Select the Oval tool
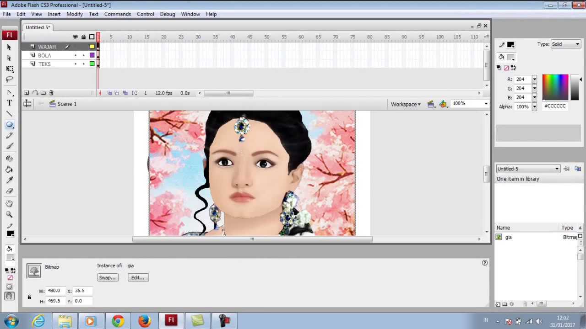This screenshot has width=586, height=329. coord(9,125)
